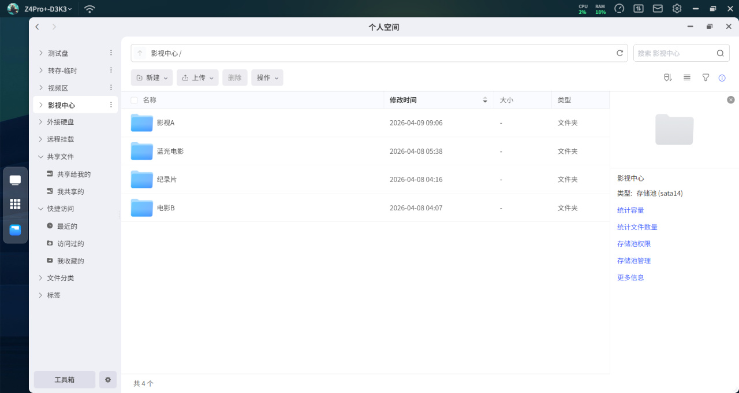Click the 影视中心 / path address bar

coord(380,53)
